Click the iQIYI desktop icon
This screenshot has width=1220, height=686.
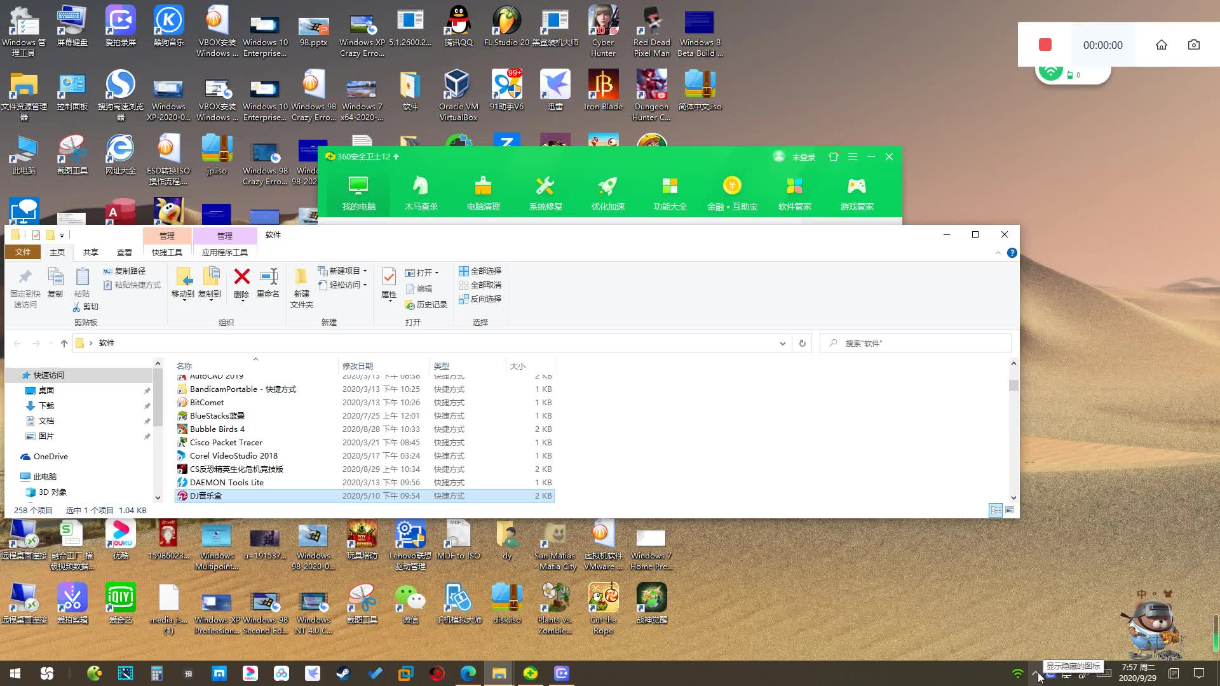point(120,603)
